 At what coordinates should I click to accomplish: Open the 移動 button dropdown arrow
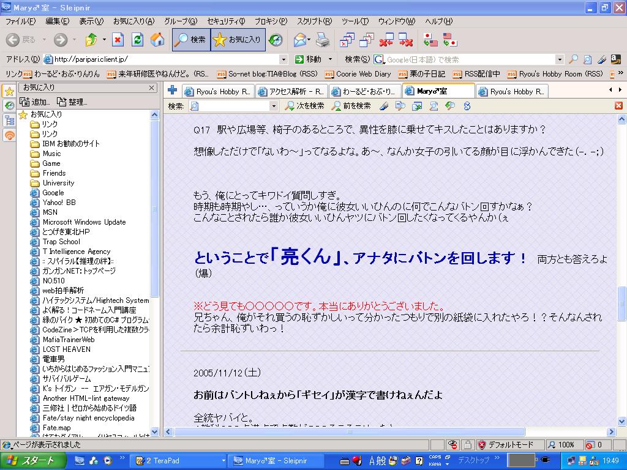click(x=330, y=59)
